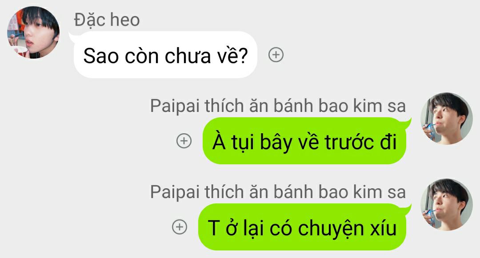This screenshot has width=480, height=258.
Task: Select the white message bubble "Sao còn chưa về?"
Action: (165, 55)
